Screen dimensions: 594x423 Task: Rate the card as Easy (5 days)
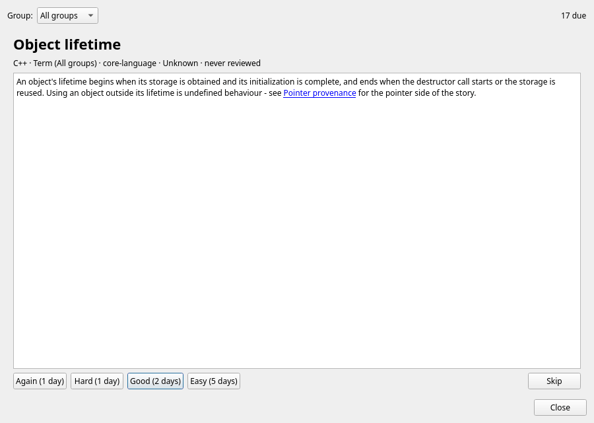(214, 381)
